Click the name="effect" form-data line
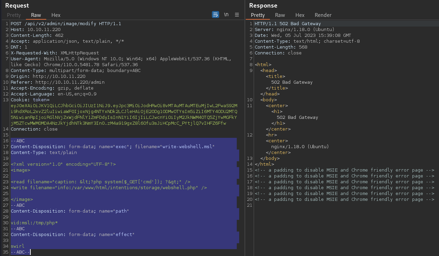Screen dimensions: 439x256 (72, 235)
